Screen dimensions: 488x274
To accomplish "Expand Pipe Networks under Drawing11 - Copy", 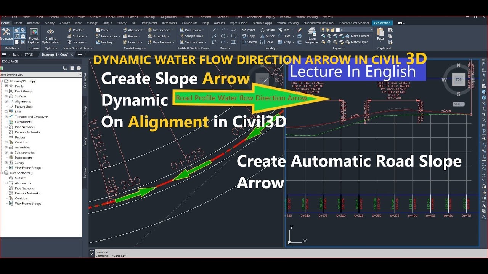I will tap(6, 127).
